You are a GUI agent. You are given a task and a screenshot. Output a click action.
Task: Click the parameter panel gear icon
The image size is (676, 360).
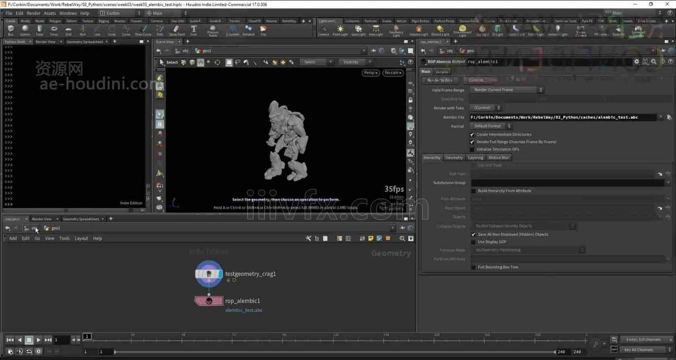pos(637,62)
